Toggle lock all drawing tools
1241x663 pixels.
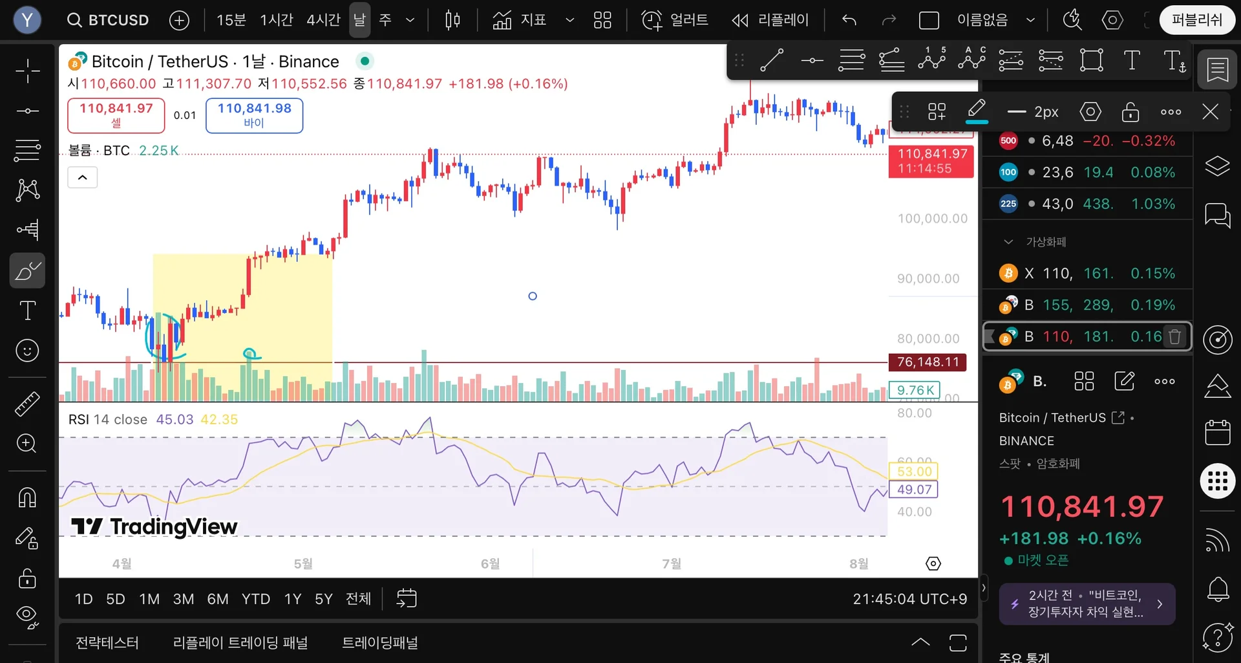[x=27, y=578]
